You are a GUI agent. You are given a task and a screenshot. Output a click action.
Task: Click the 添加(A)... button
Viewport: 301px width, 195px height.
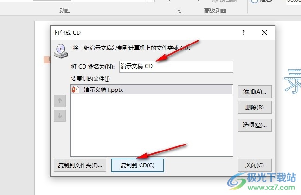[255, 92]
